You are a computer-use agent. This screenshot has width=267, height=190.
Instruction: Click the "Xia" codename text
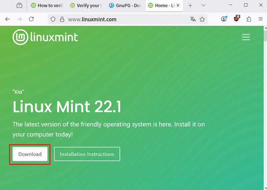(18, 92)
